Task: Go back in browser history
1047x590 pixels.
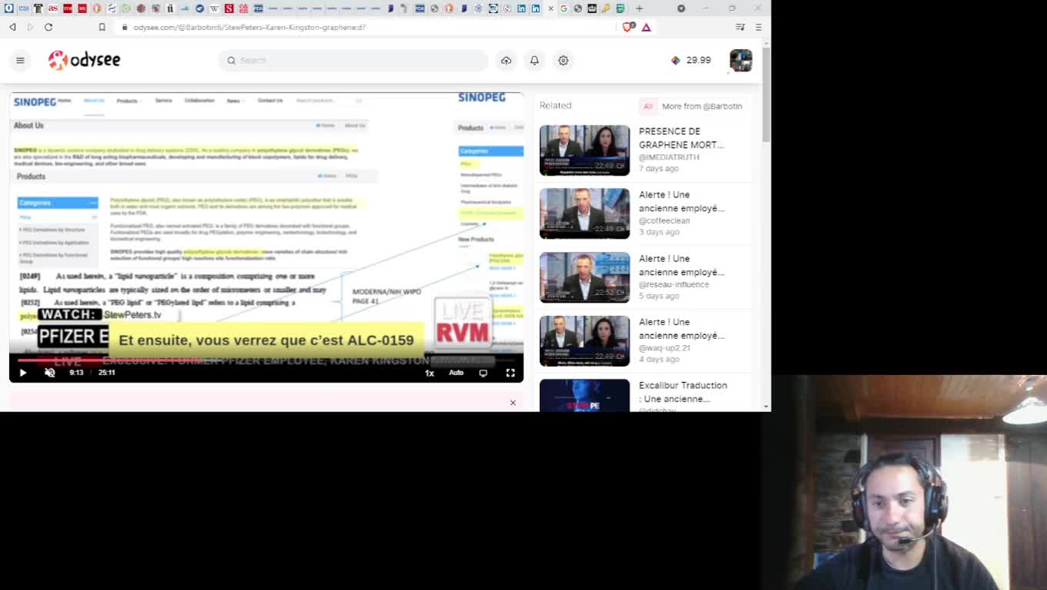Action: click(12, 27)
